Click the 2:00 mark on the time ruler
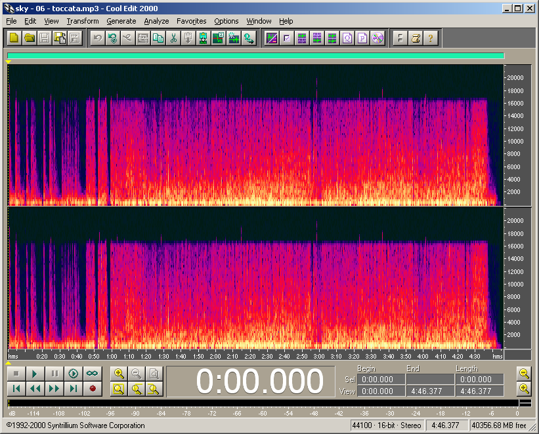 215,356
